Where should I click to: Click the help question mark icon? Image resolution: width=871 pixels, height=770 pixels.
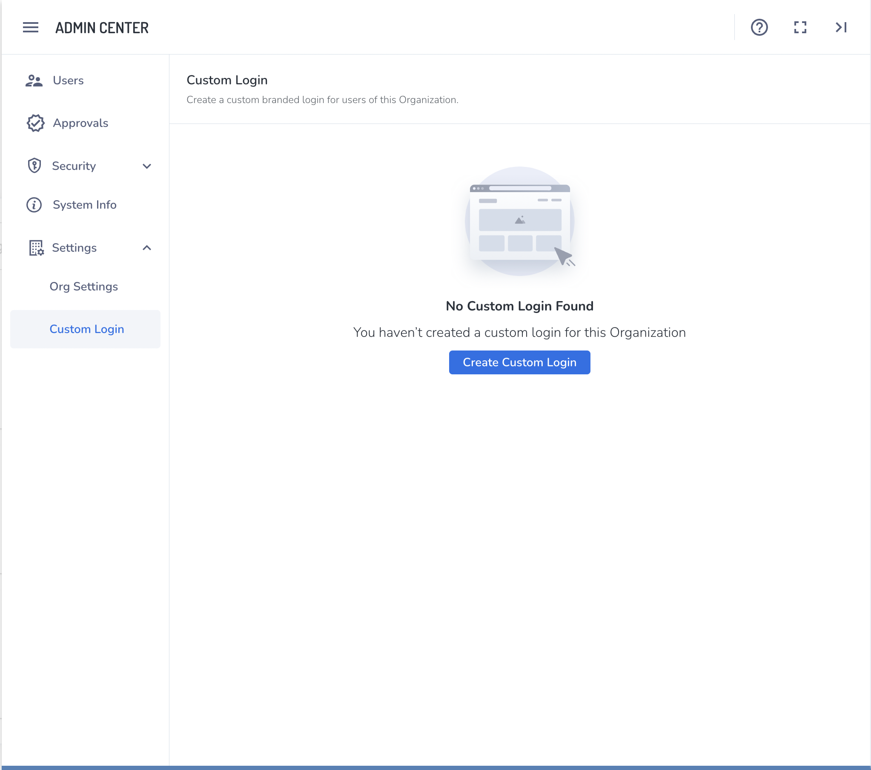[x=759, y=28]
